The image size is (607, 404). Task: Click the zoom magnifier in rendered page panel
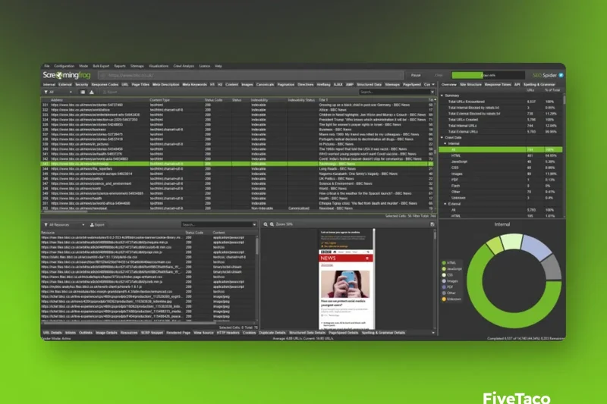(265, 225)
